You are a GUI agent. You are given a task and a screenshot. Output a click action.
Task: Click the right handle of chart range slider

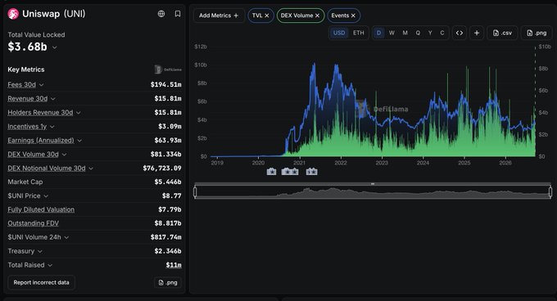point(550,192)
